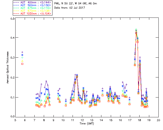Click the isolated red square marker before time 6
Screen dimensions: 163x130
click(x=22, y=64)
